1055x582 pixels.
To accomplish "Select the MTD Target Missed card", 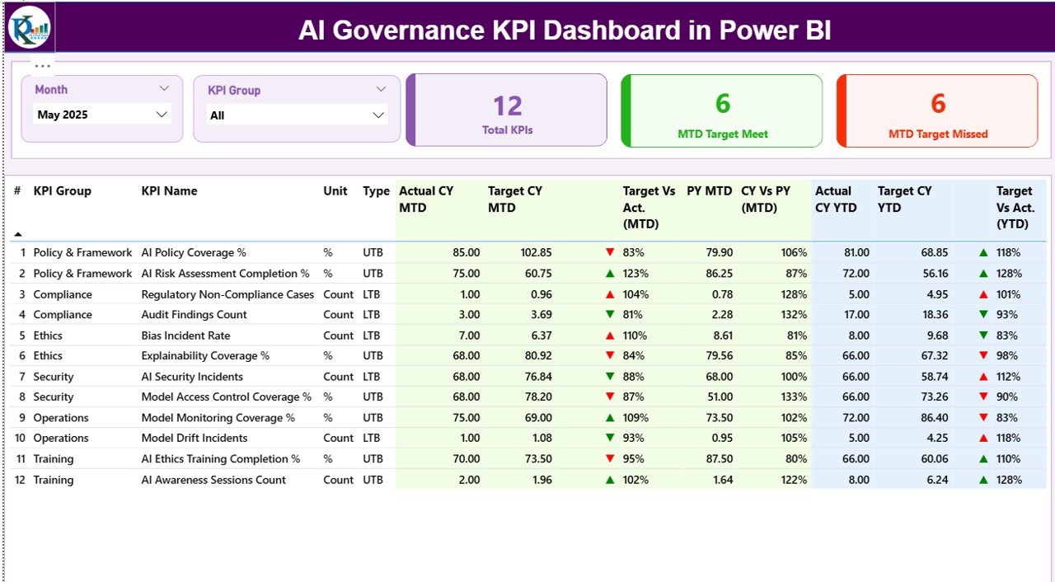I will [937, 110].
